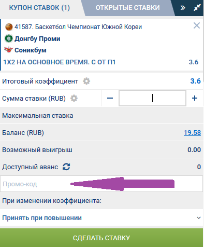Image resolution: width=204 pixels, height=247 pixels.
Task: Click the Сделать ставку button
Action: 101,238
